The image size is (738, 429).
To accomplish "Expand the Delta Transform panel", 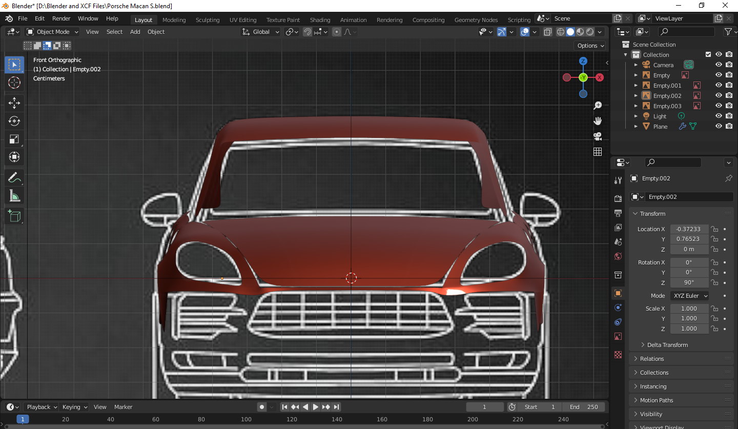I will 668,345.
